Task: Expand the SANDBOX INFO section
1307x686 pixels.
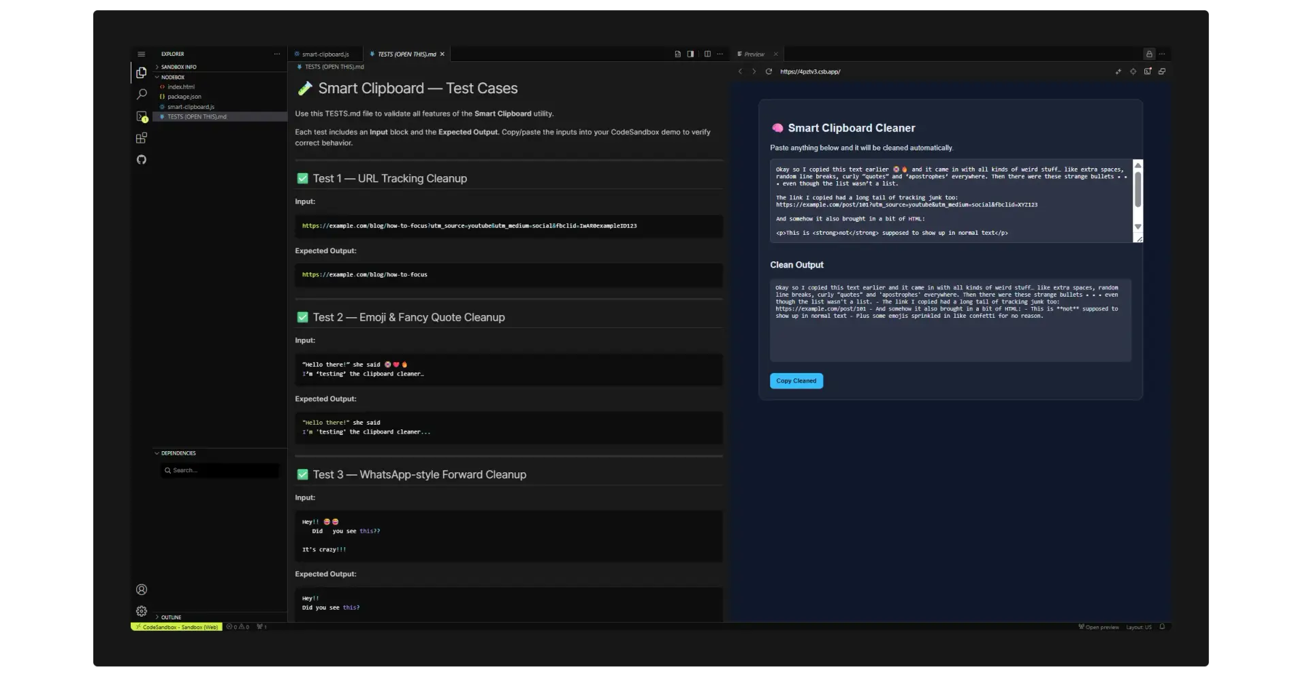Action: [x=178, y=67]
